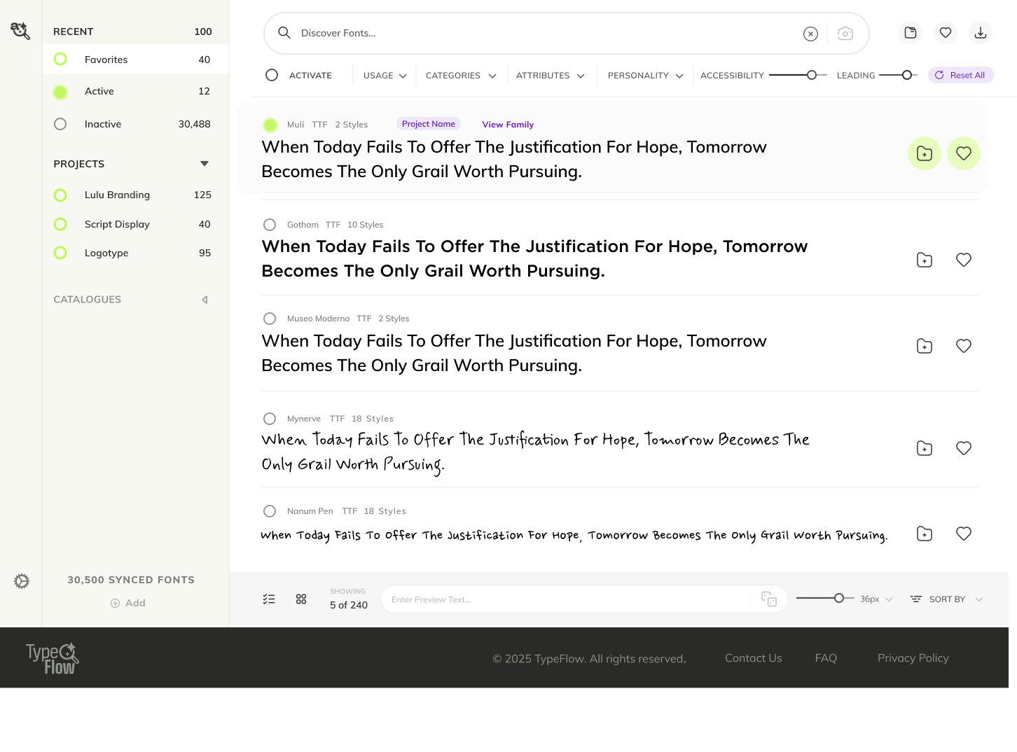1017x752 pixels.
Task: Click the Project Name tag on Muli
Action: coord(429,124)
